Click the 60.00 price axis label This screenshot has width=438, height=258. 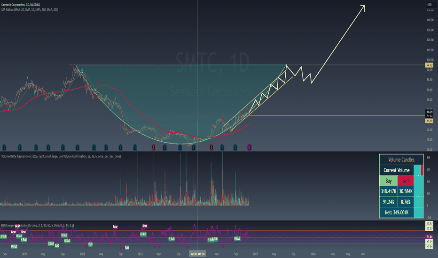point(430,100)
